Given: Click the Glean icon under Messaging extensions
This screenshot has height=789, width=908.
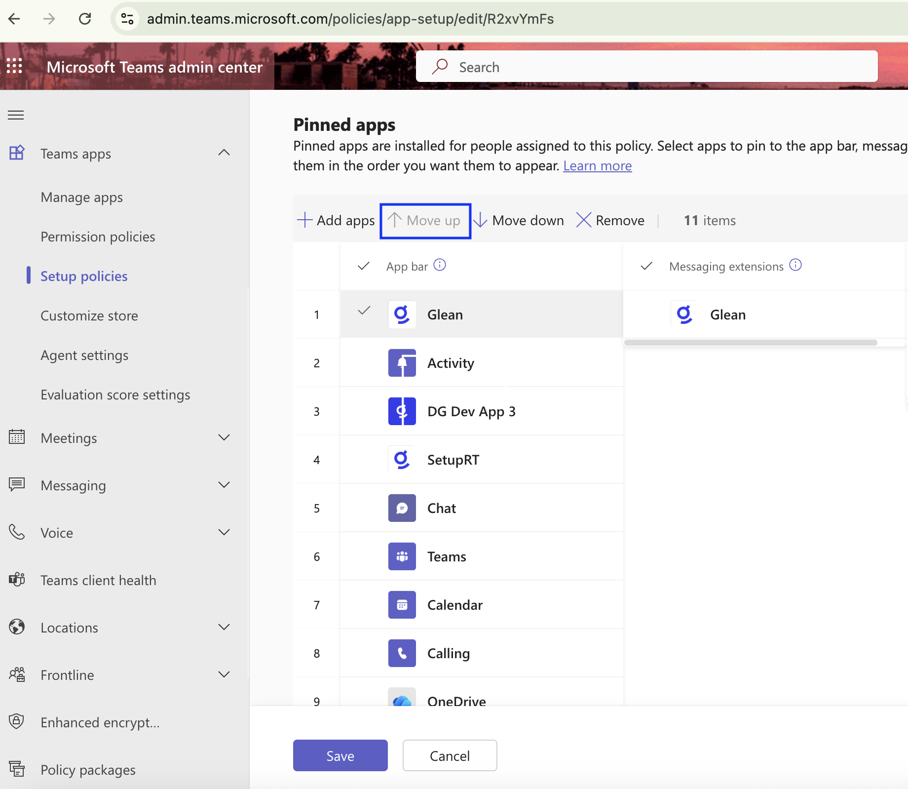Looking at the screenshot, I should coord(684,315).
